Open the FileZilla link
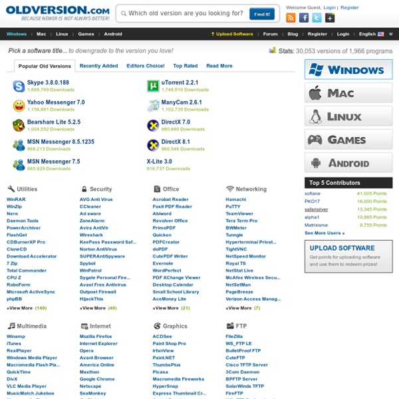This screenshot has height=399, width=399. (x=234, y=336)
